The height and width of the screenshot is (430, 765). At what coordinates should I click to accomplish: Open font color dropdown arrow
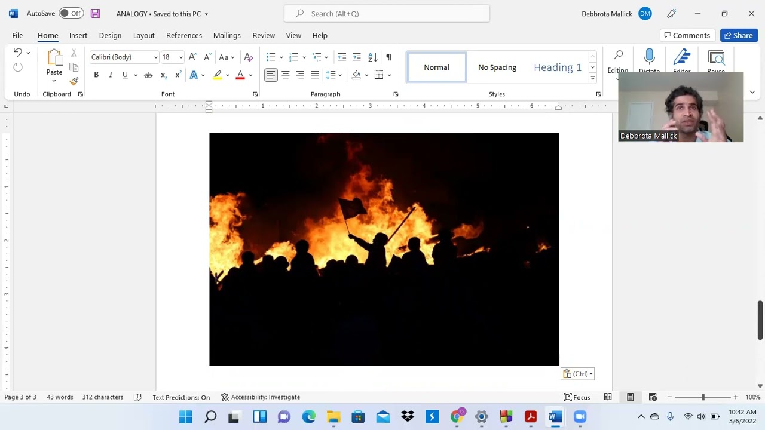coord(250,75)
